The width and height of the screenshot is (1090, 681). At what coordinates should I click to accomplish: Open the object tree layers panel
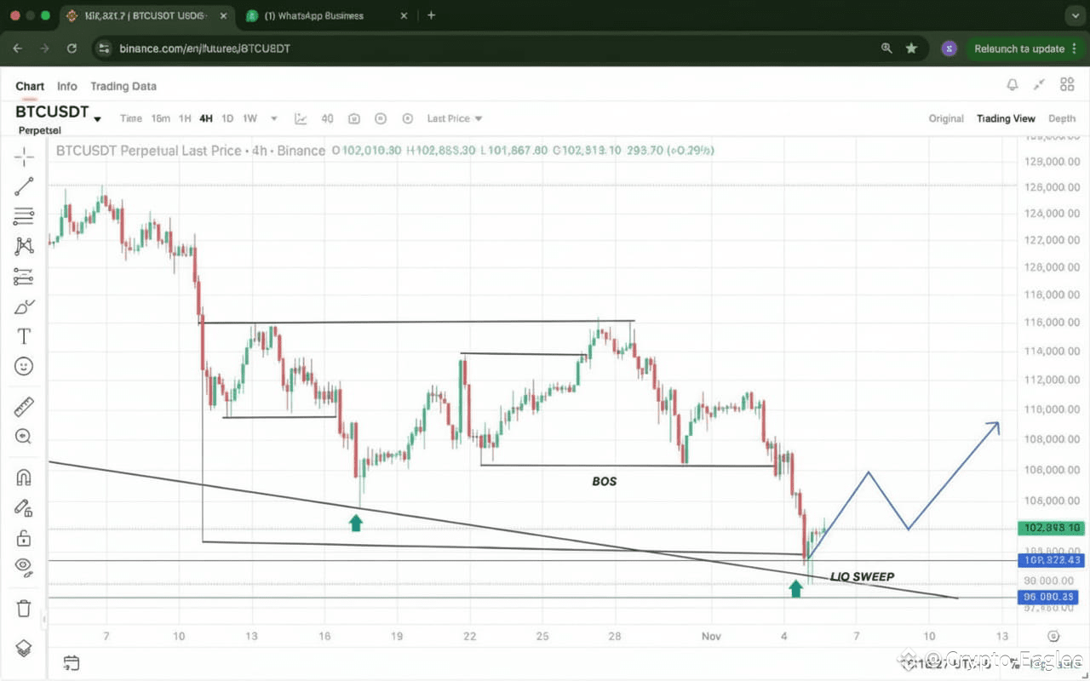click(24, 649)
